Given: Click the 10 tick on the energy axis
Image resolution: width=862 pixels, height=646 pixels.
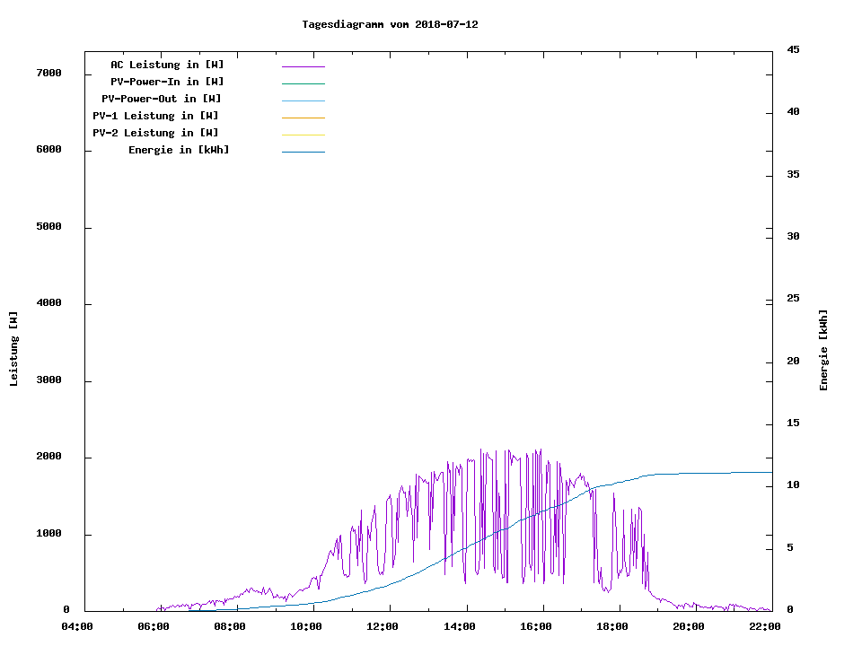Looking at the screenshot, I should click(793, 485).
